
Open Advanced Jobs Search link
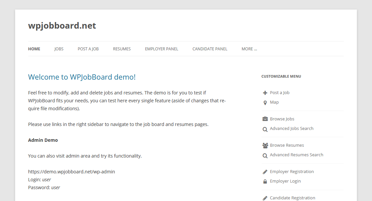point(291,129)
